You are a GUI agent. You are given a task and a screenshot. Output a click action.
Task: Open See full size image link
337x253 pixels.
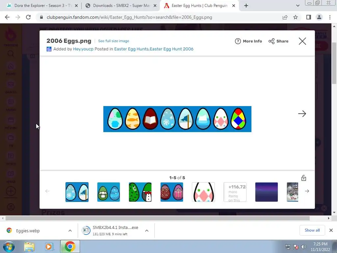114,41
